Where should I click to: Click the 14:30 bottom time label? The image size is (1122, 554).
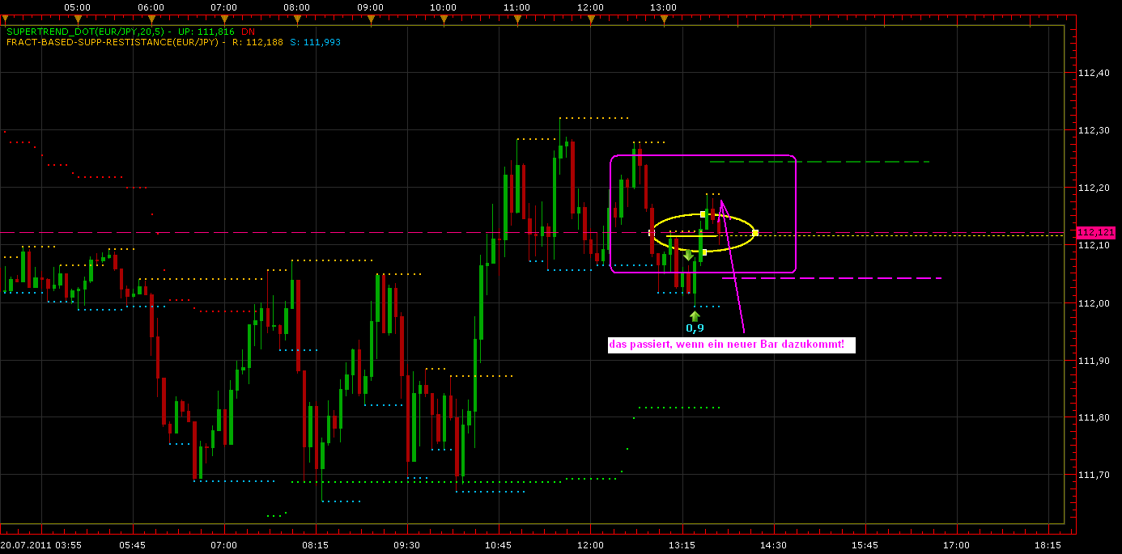tap(773, 545)
